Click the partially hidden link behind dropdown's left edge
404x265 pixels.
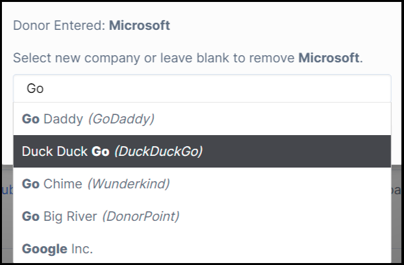point(6,190)
